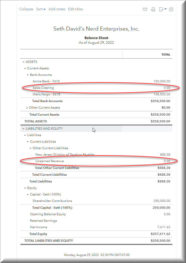Click the Collapse link
The height and width of the screenshot is (263, 186).
[x=26, y=9]
